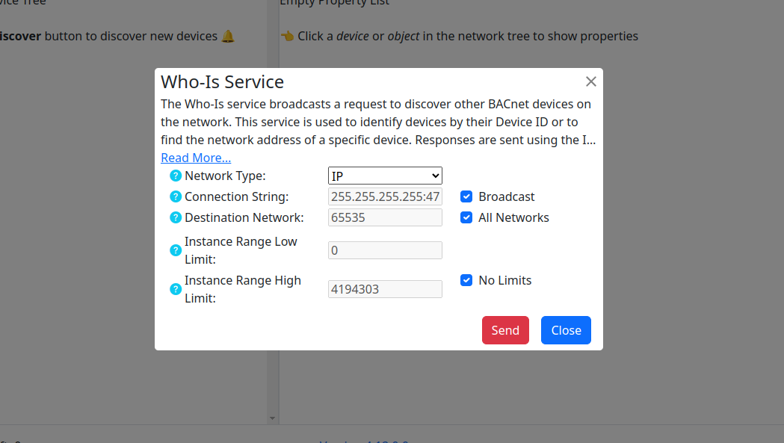Click help icon beside Destination Network
This screenshot has width=784, height=443.
click(176, 218)
